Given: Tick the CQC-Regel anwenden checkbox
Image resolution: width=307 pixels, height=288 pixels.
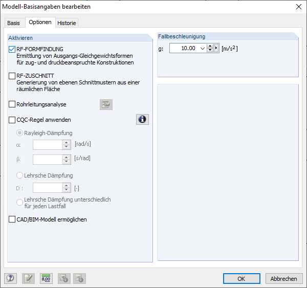Looking at the screenshot, I should (x=12, y=120).
